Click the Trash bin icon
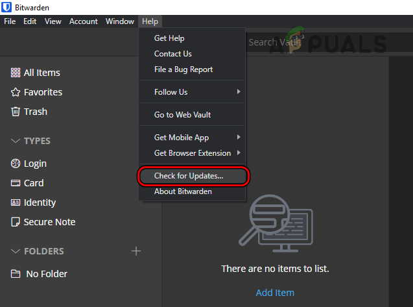Viewport: 413px width, 307px height. [16, 112]
